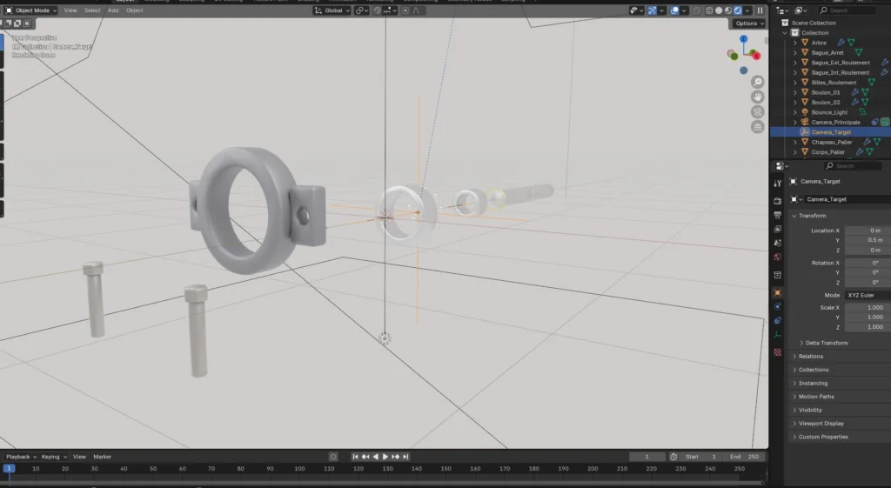This screenshot has height=488, width=891.
Task: Open the Keying menu in timeline
Action: [x=52, y=457]
